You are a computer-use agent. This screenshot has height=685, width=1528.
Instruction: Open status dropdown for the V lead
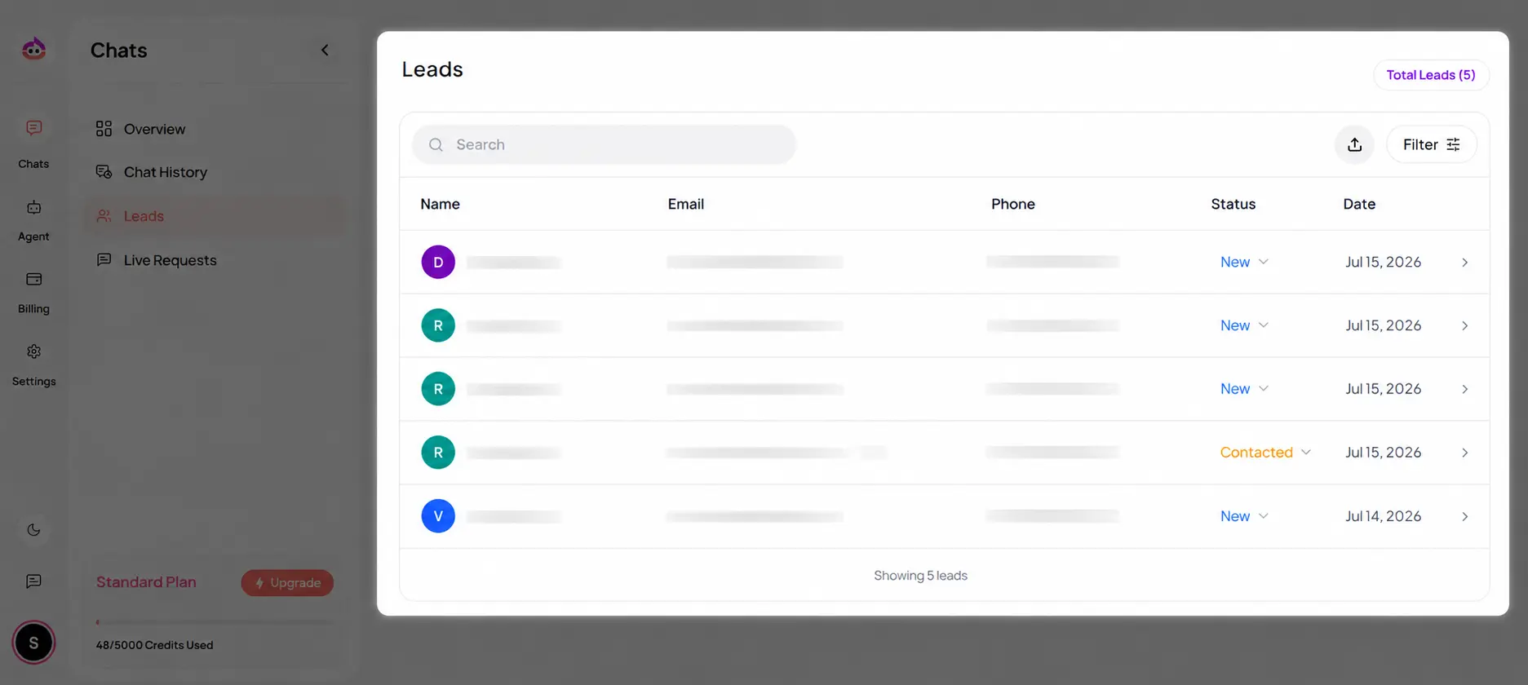click(1244, 516)
